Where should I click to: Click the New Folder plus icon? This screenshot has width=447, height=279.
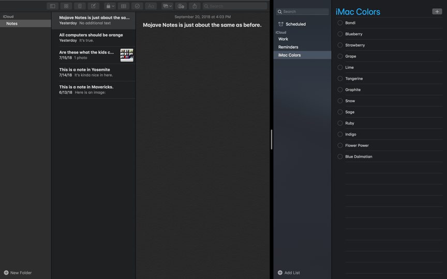[6, 272]
